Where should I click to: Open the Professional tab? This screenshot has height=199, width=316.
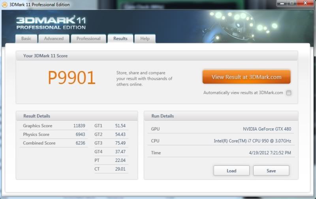pos(88,38)
